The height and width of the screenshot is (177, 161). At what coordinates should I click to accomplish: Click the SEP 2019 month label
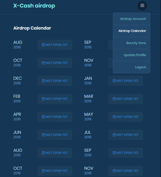click(88, 153)
